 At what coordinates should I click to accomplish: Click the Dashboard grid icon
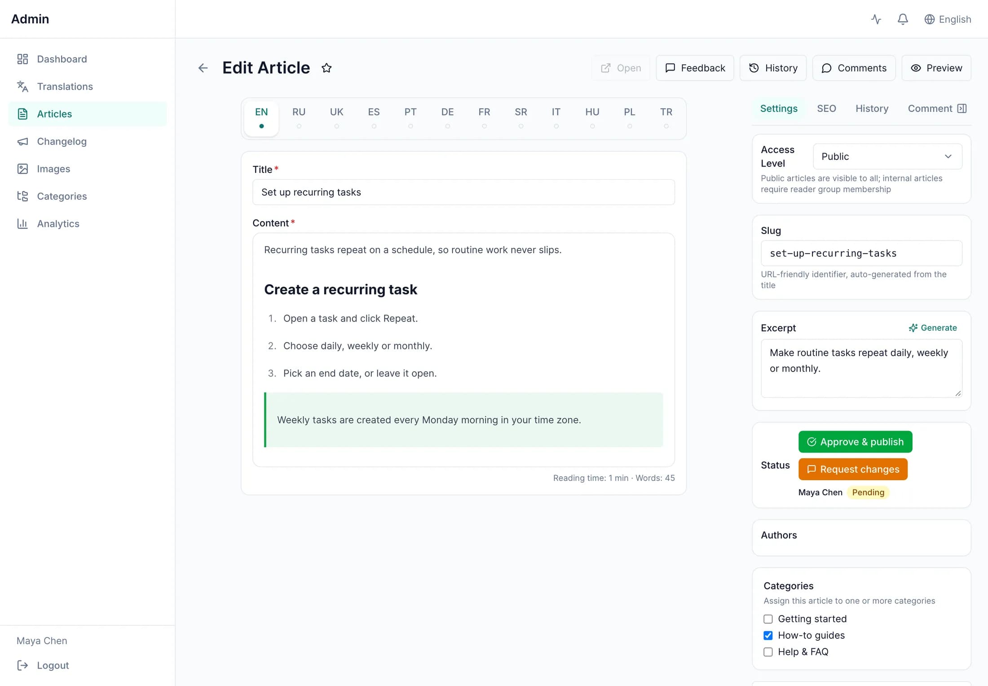pyautogui.click(x=22, y=59)
